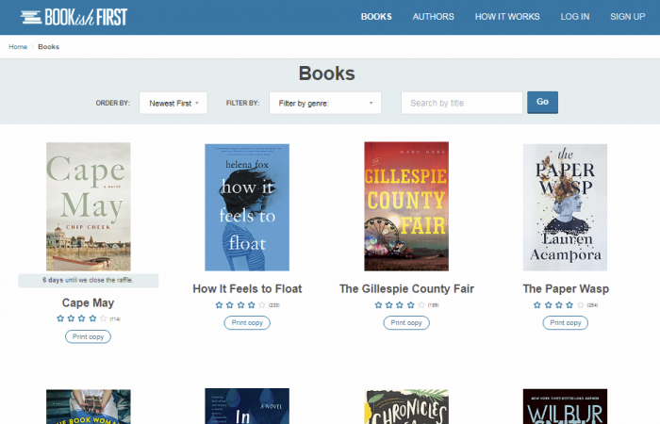Click fifth star under How It Feels to Float
Image resolution: width=660 pixels, height=424 pixels.
[x=262, y=305]
